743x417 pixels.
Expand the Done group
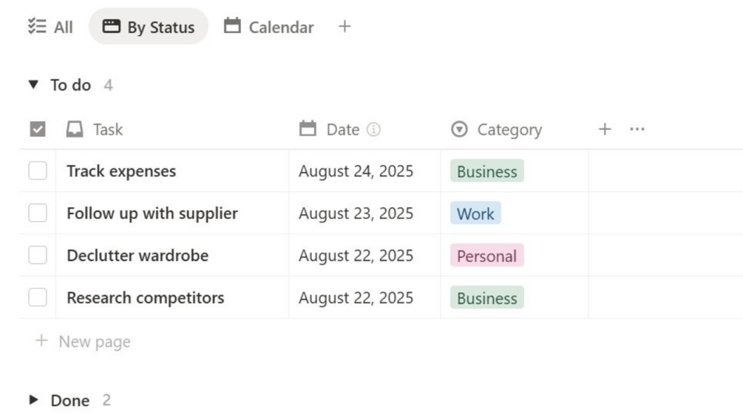[33, 400]
